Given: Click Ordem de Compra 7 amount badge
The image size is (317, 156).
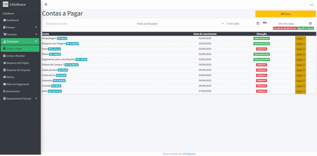Looking at the screenshot, I should coord(71,65).
